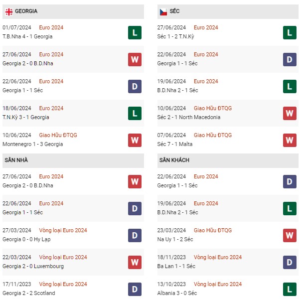Open Giao Hữu ĐTQG link dated 23/03/2024
Viewport: 299px width, 299px height.
click(212, 230)
